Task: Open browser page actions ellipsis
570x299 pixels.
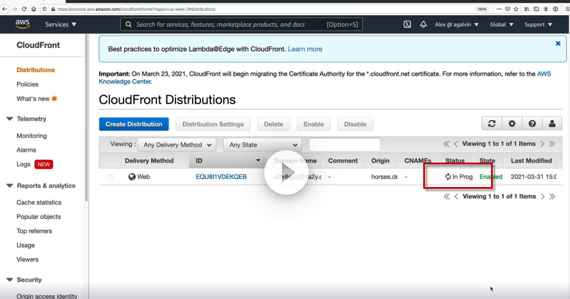Action: [x=498, y=9]
